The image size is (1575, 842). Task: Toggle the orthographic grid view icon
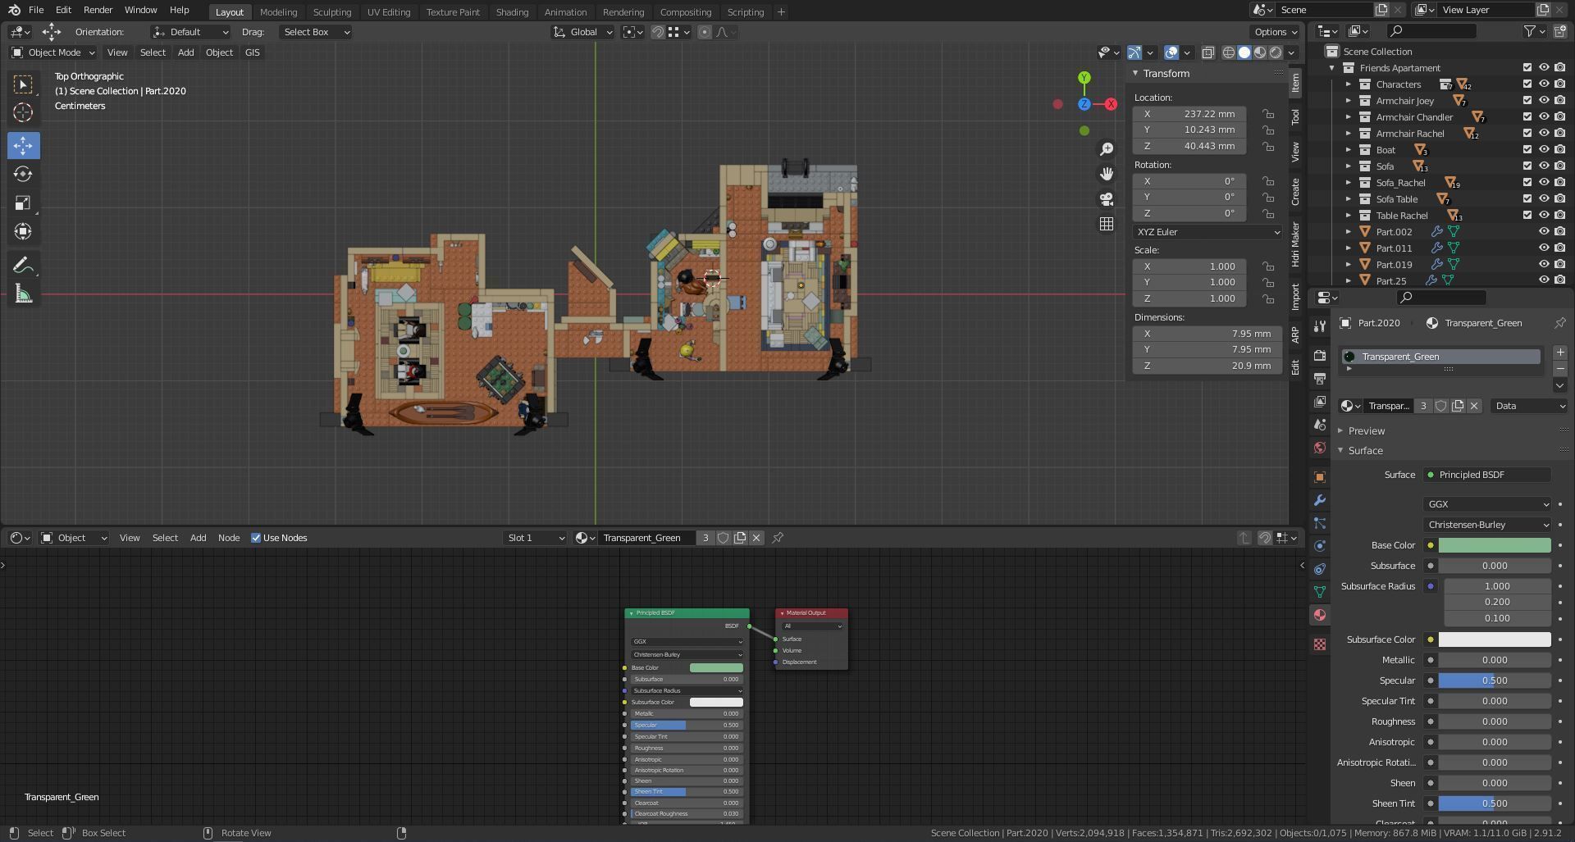click(1107, 224)
